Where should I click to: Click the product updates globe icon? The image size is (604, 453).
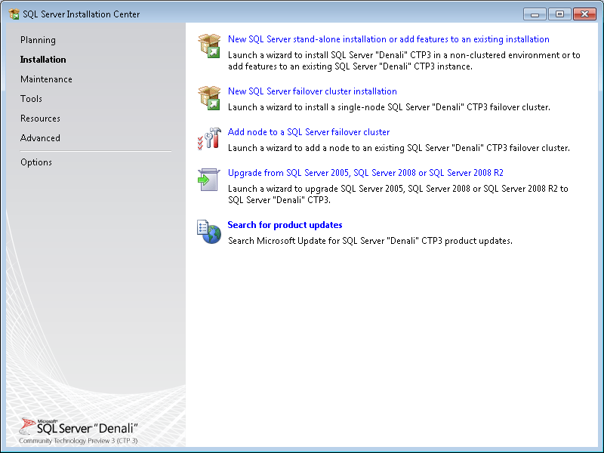pos(209,232)
